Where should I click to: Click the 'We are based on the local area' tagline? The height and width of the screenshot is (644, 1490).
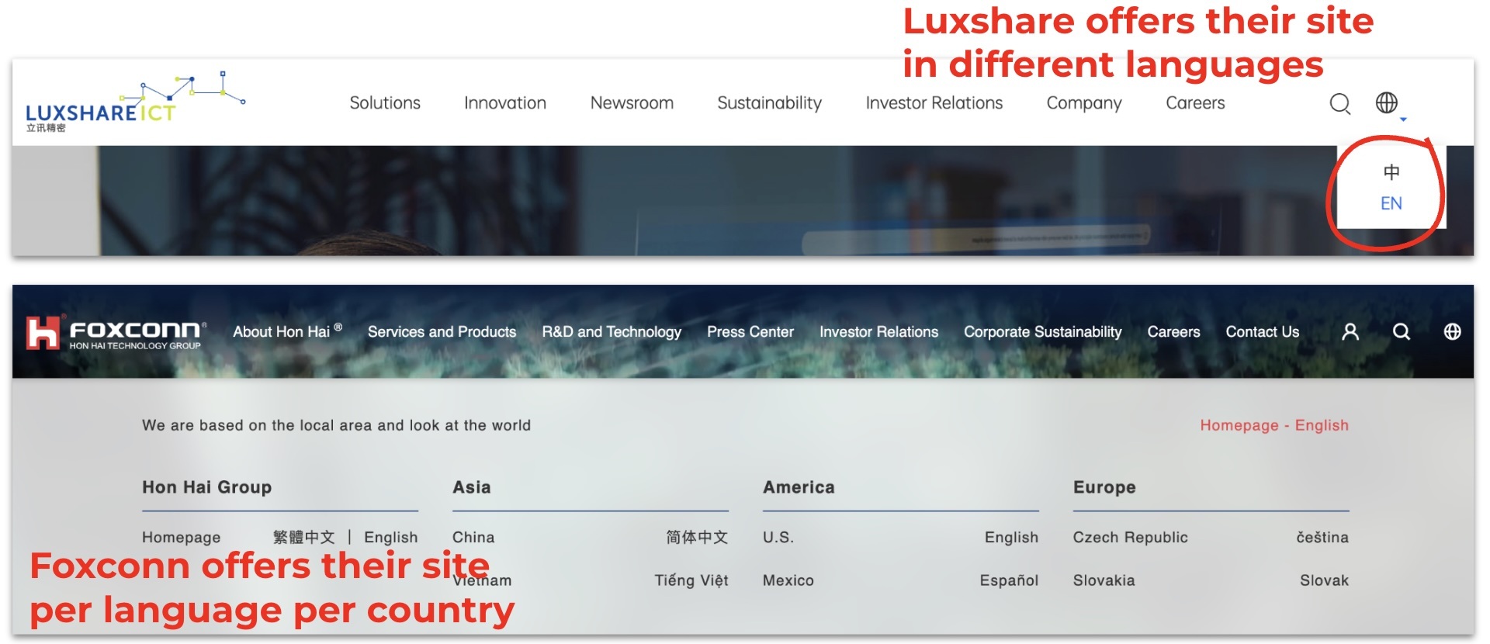click(x=336, y=425)
